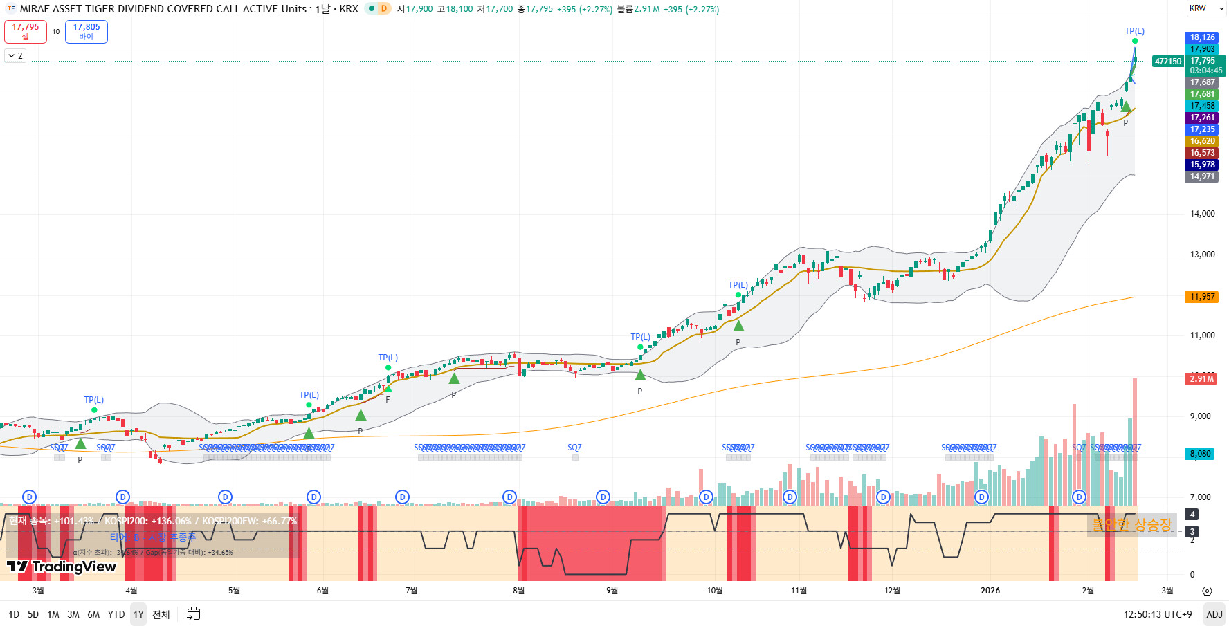Open the dividend marker just before June
Image resolution: width=1229 pixels, height=626 pixels.
(314, 497)
